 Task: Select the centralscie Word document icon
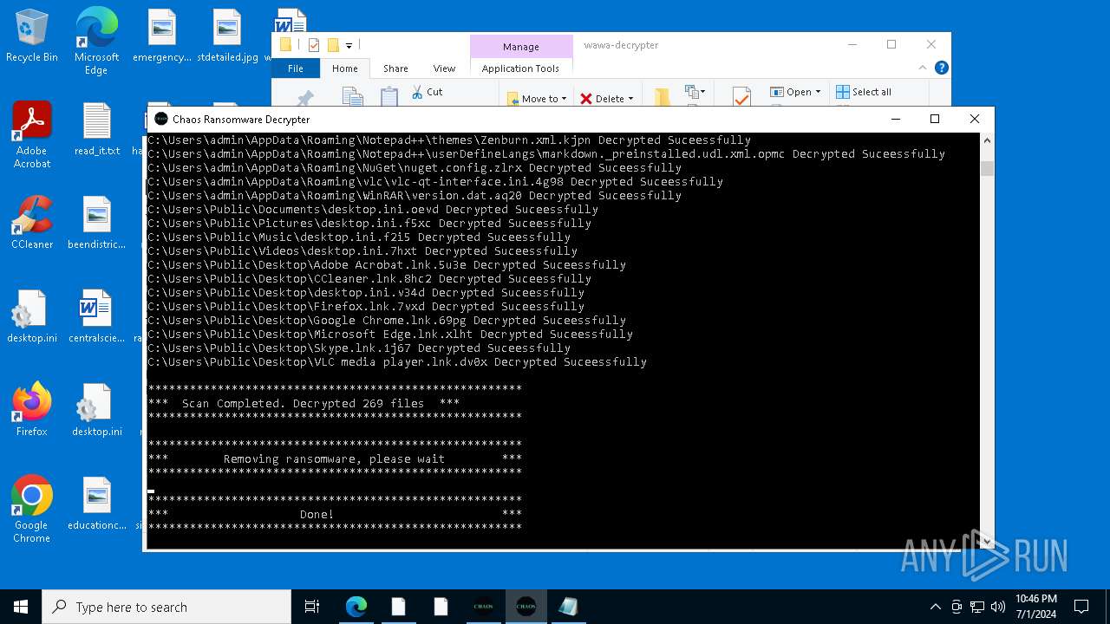tap(97, 316)
